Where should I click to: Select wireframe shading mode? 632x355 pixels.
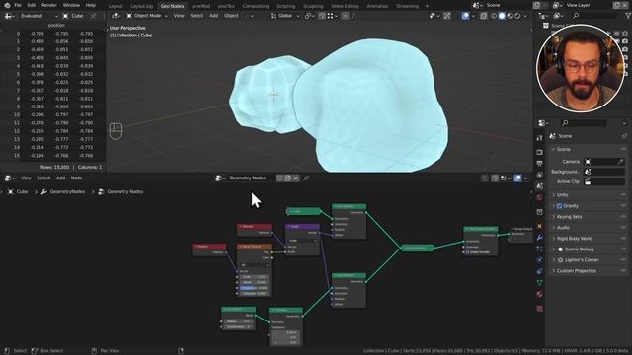tap(494, 16)
